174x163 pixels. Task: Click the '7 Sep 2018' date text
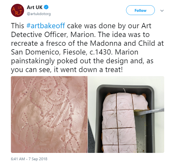pyautogui.click(x=38, y=159)
